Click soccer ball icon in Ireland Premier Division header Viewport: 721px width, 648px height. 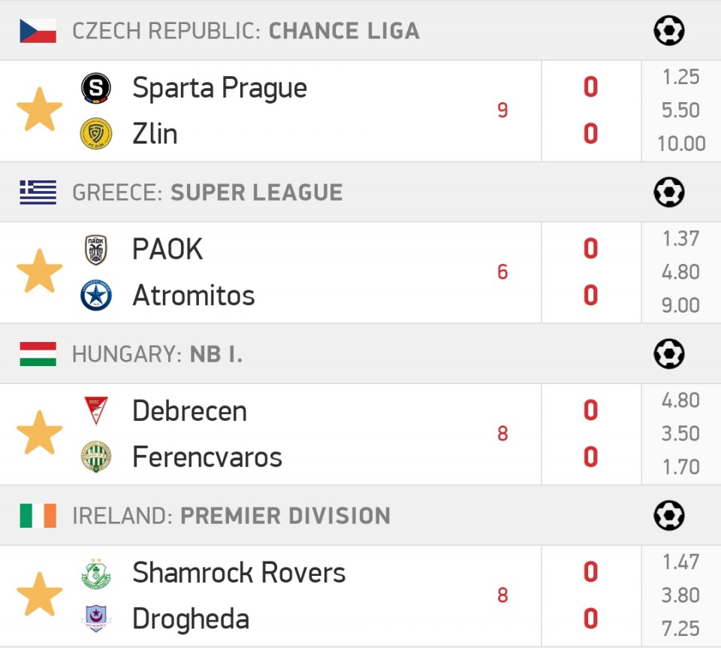tap(669, 516)
